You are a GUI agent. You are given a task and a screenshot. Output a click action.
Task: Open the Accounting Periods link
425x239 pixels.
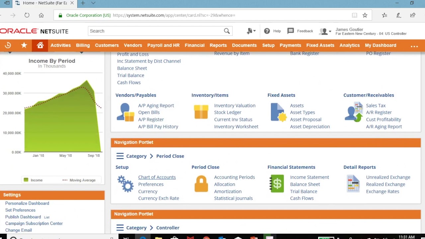tap(234, 177)
